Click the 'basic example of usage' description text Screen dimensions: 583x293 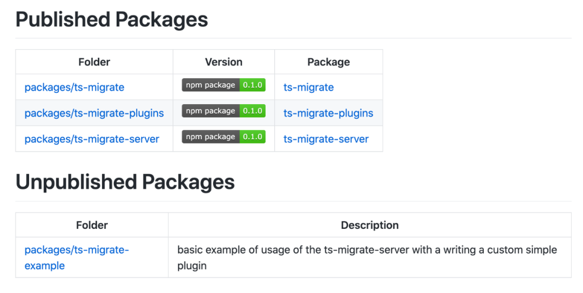coord(367,258)
